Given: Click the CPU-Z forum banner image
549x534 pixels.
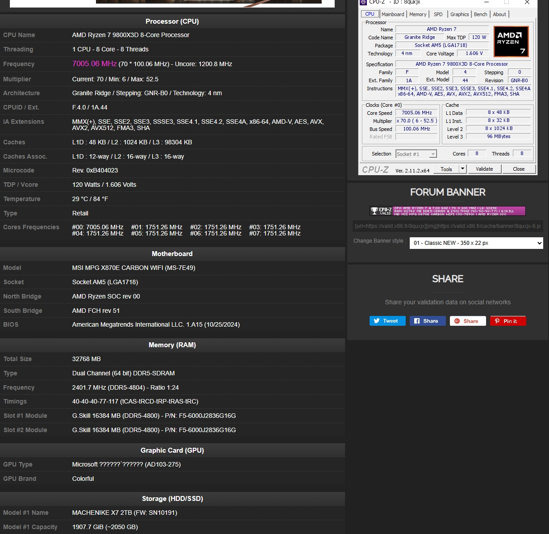Looking at the screenshot, I should click(448, 211).
